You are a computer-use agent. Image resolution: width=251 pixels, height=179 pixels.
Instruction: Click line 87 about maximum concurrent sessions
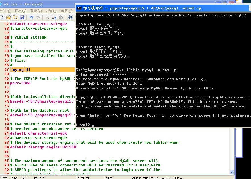84,160
